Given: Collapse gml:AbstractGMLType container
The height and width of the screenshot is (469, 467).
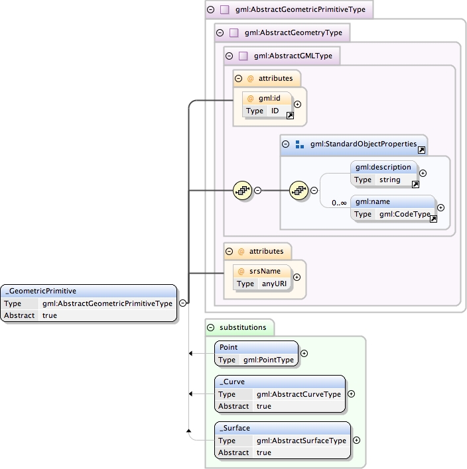Looking at the screenshot, I should point(229,56).
